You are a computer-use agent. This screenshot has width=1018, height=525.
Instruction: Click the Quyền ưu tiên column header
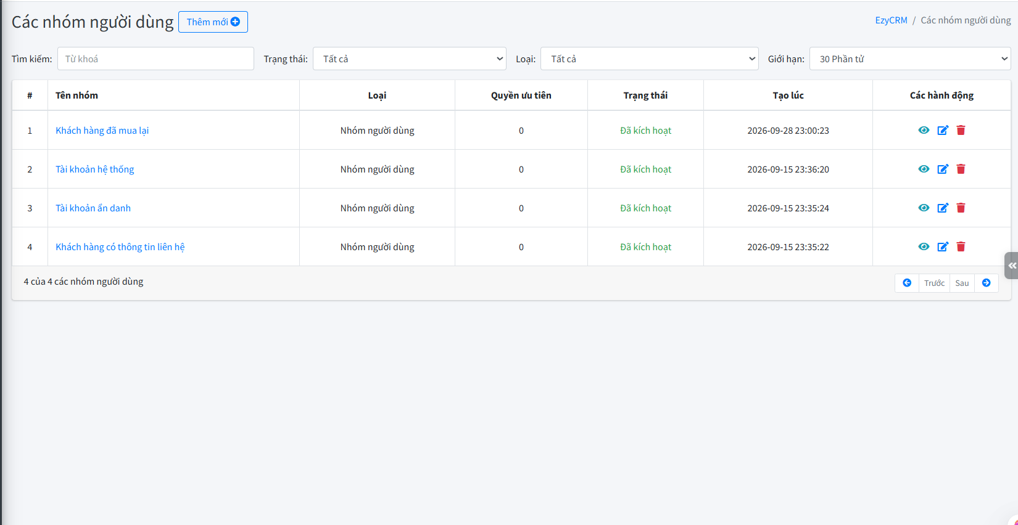pos(521,95)
